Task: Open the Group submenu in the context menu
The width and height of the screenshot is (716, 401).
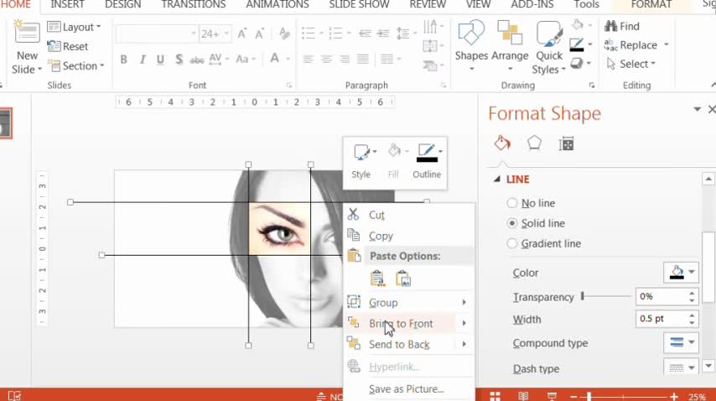Action: tap(409, 302)
